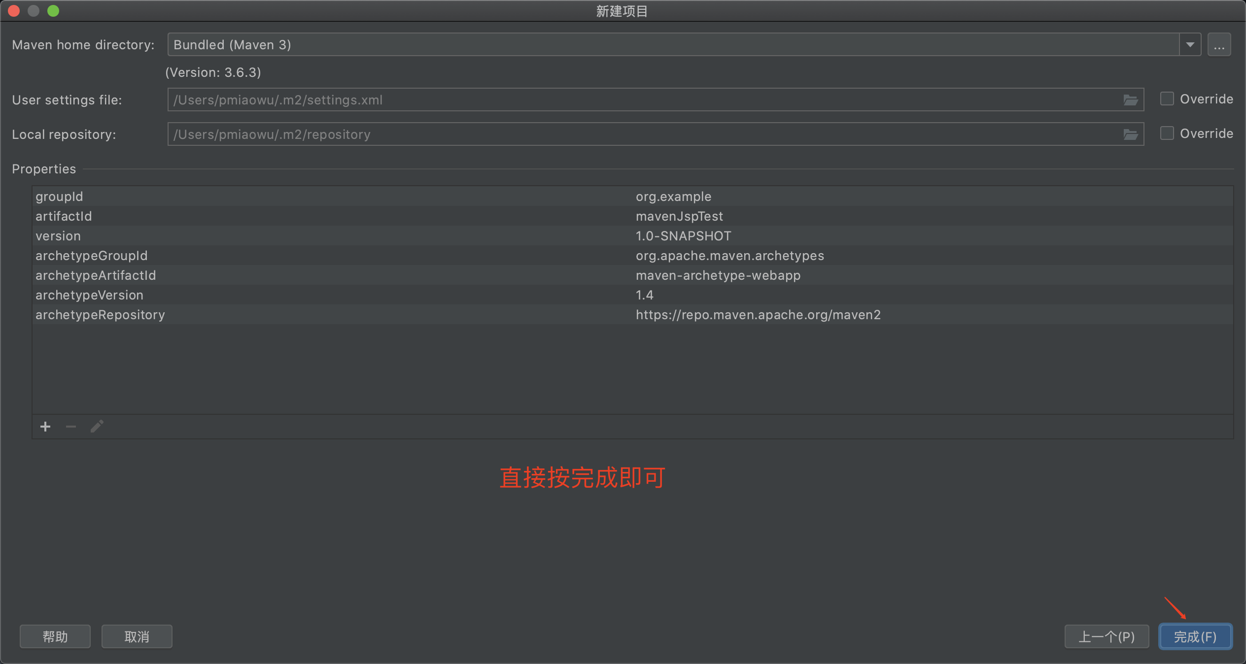Click the Maven home browse ellipsis button
Viewport: 1246px width, 664px height.
[1219, 45]
